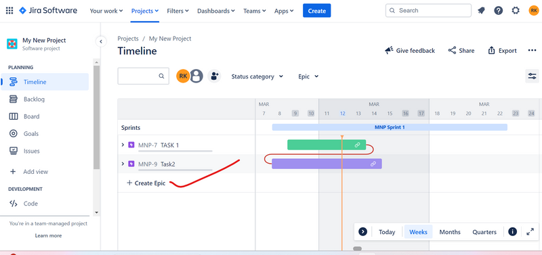Open the view settings sliders icon
Screen dimensions: 542x255
coord(532,76)
